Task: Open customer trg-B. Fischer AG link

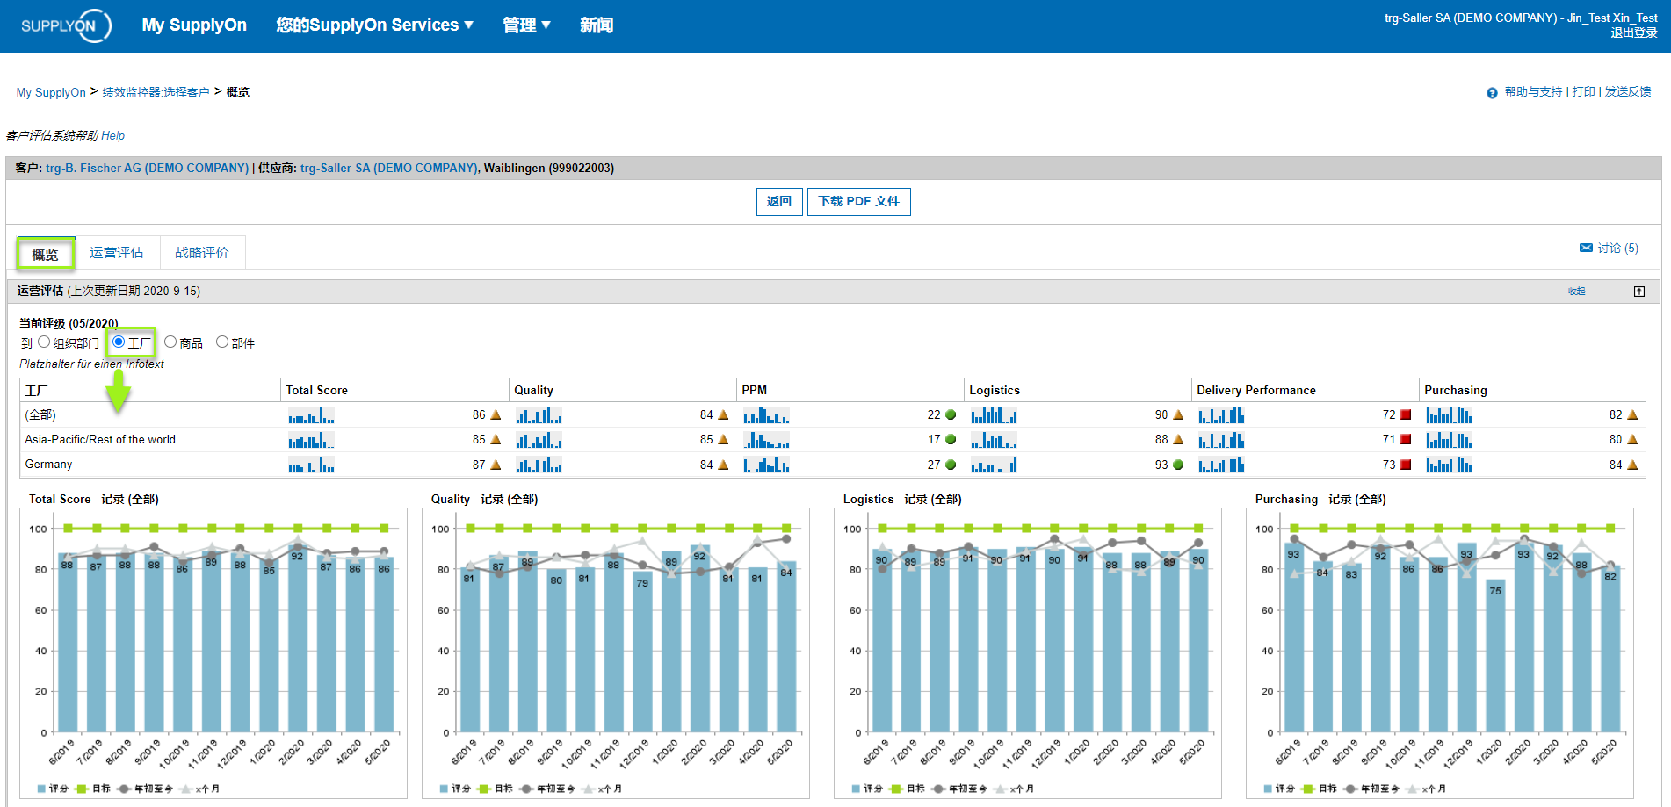Action: pyautogui.click(x=148, y=168)
